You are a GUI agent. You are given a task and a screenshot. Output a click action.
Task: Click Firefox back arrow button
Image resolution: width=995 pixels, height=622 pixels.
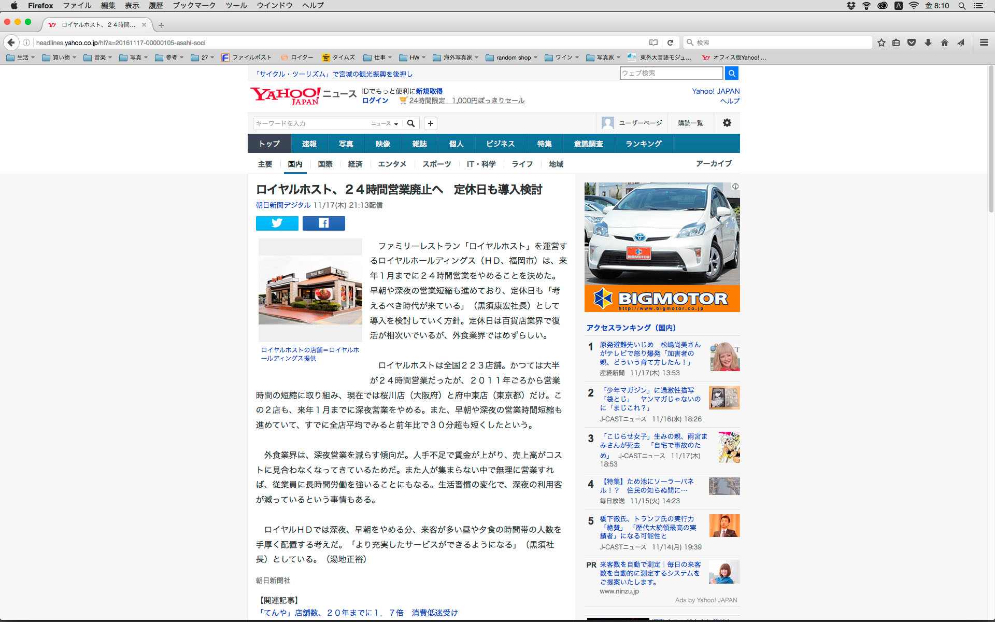(x=11, y=43)
